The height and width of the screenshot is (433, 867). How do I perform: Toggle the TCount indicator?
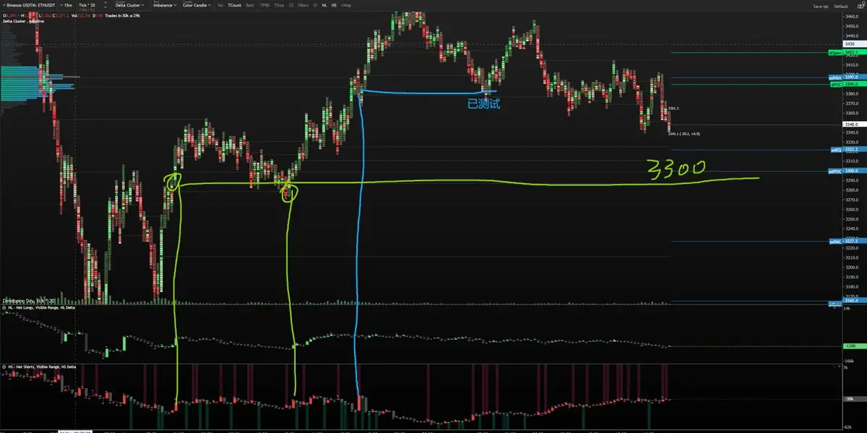pos(235,5)
